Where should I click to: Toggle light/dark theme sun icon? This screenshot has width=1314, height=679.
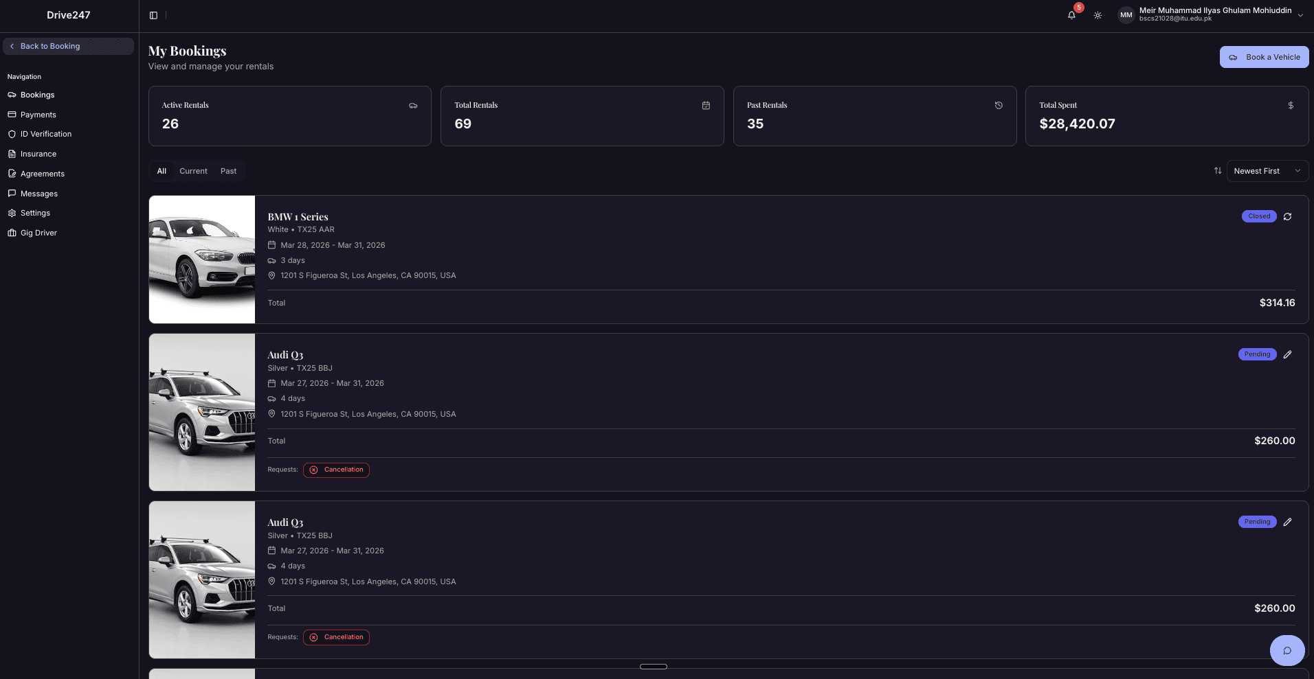pyautogui.click(x=1098, y=15)
